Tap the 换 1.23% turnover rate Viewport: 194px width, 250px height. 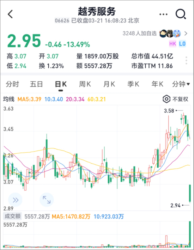point(51,66)
